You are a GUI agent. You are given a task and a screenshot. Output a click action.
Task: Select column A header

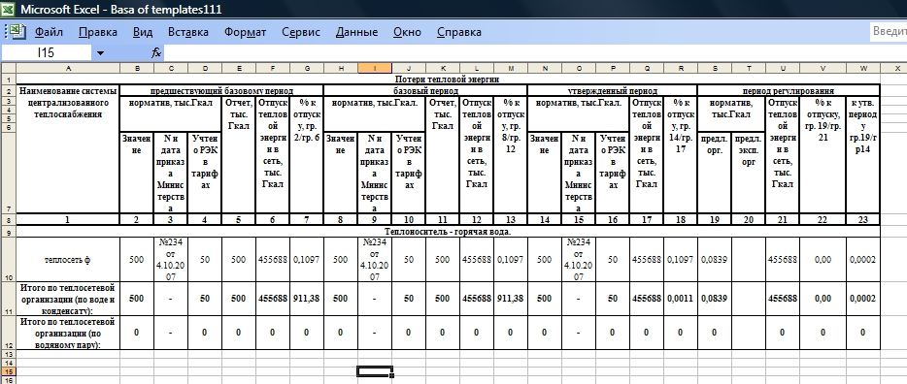(x=68, y=68)
